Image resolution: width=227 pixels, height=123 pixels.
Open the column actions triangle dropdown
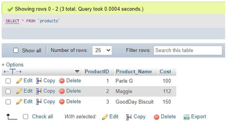pyautogui.click(x=77, y=72)
